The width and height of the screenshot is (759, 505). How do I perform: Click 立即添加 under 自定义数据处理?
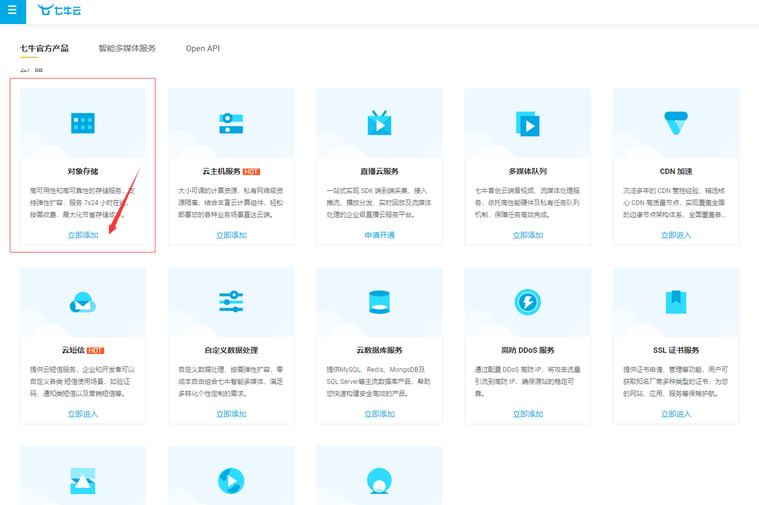[231, 414]
